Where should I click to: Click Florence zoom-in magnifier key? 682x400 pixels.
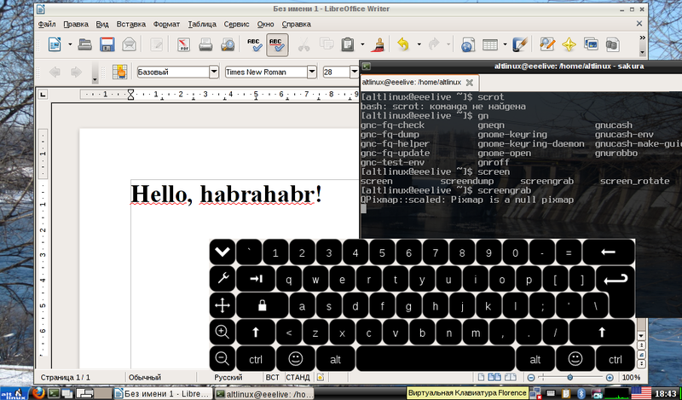[x=223, y=332]
